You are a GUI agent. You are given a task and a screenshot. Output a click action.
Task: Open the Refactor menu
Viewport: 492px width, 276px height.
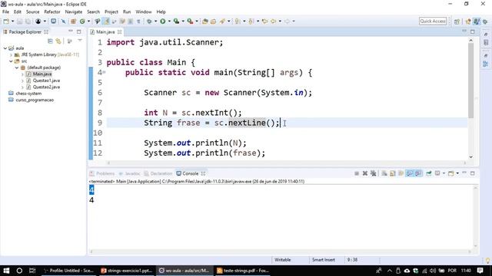coord(52,12)
